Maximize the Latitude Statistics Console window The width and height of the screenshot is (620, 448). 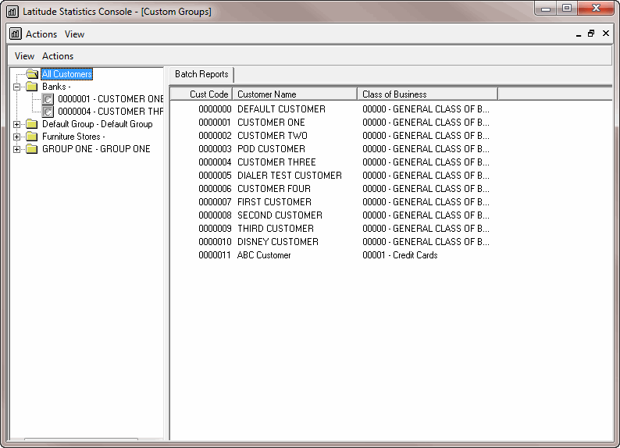567,9
